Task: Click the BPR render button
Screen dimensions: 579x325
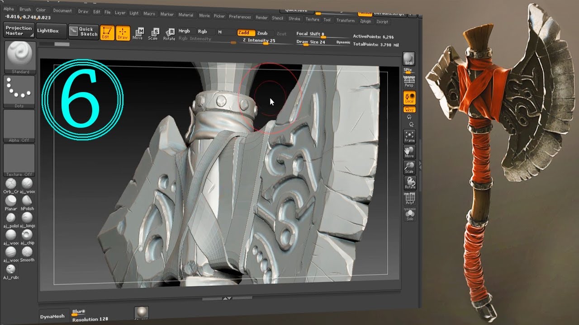Action: (408, 59)
